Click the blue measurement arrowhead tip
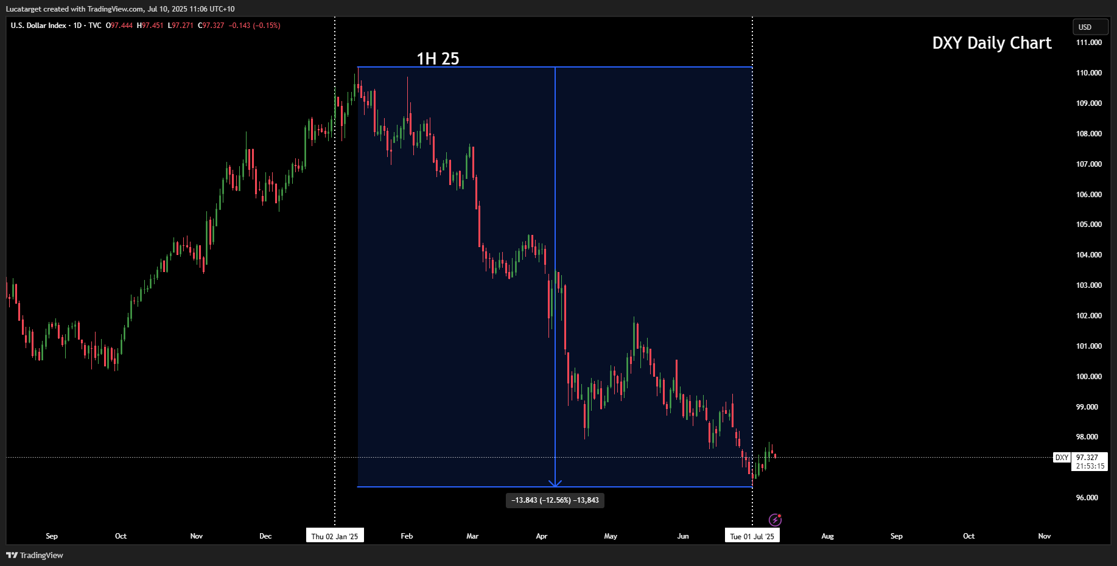The image size is (1117, 566). [x=555, y=484]
